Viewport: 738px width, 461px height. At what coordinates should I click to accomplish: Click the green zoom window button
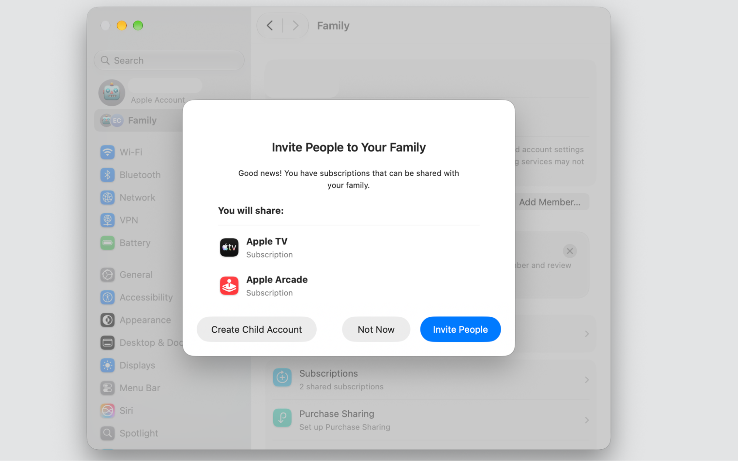coord(138,25)
